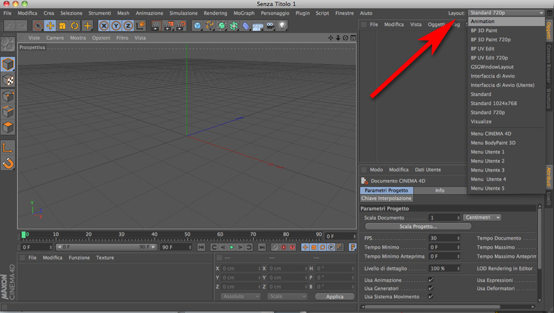Viewport: 554px width, 313px height.
Task: Select the live selection arrow tool
Action: pyautogui.click(x=38, y=25)
